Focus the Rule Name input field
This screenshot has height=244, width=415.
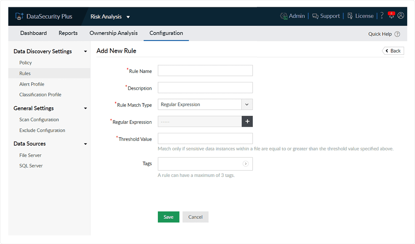(205, 71)
